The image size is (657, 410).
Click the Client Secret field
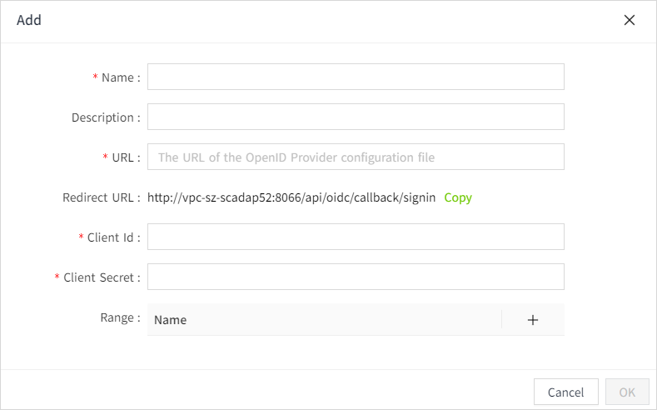[x=356, y=277]
